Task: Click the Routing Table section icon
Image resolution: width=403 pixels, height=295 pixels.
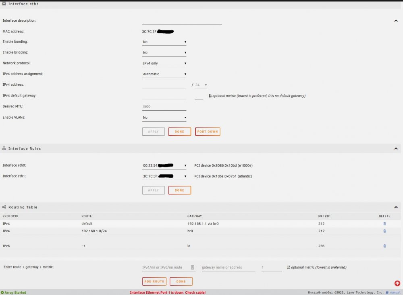Action: [x=4, y=207]
